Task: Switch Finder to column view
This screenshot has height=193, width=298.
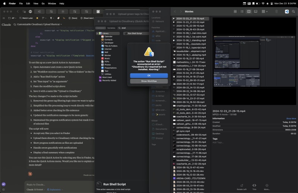Action: [248, 12]
